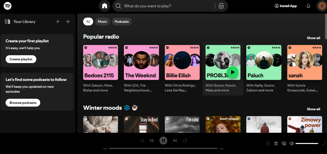Viewport: 327px width, 154px height.
Task: Show all Winter moods
Action: [313, 109]
